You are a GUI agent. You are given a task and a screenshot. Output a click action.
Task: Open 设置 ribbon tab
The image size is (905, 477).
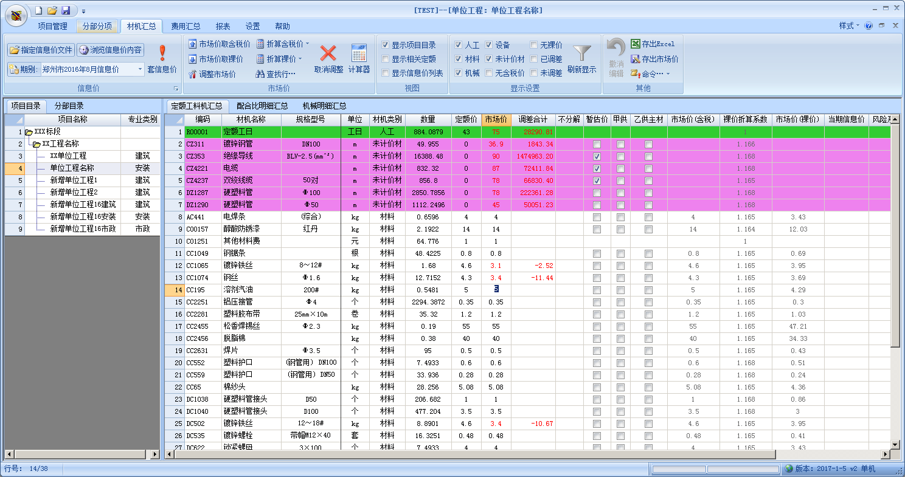tap(252, 26)
